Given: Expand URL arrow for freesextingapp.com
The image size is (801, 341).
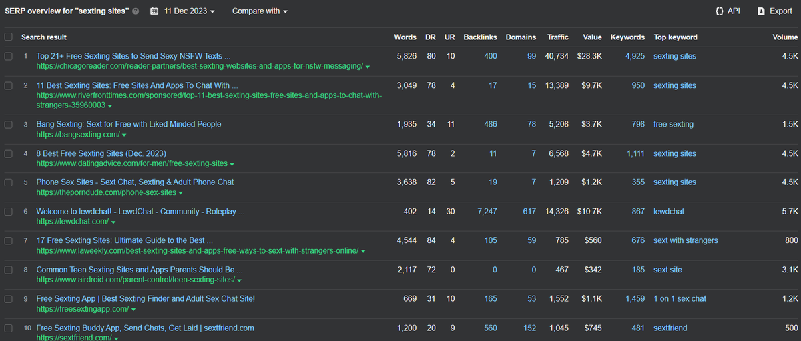Looking at the screenshot, I should click(x=133, y=310).
